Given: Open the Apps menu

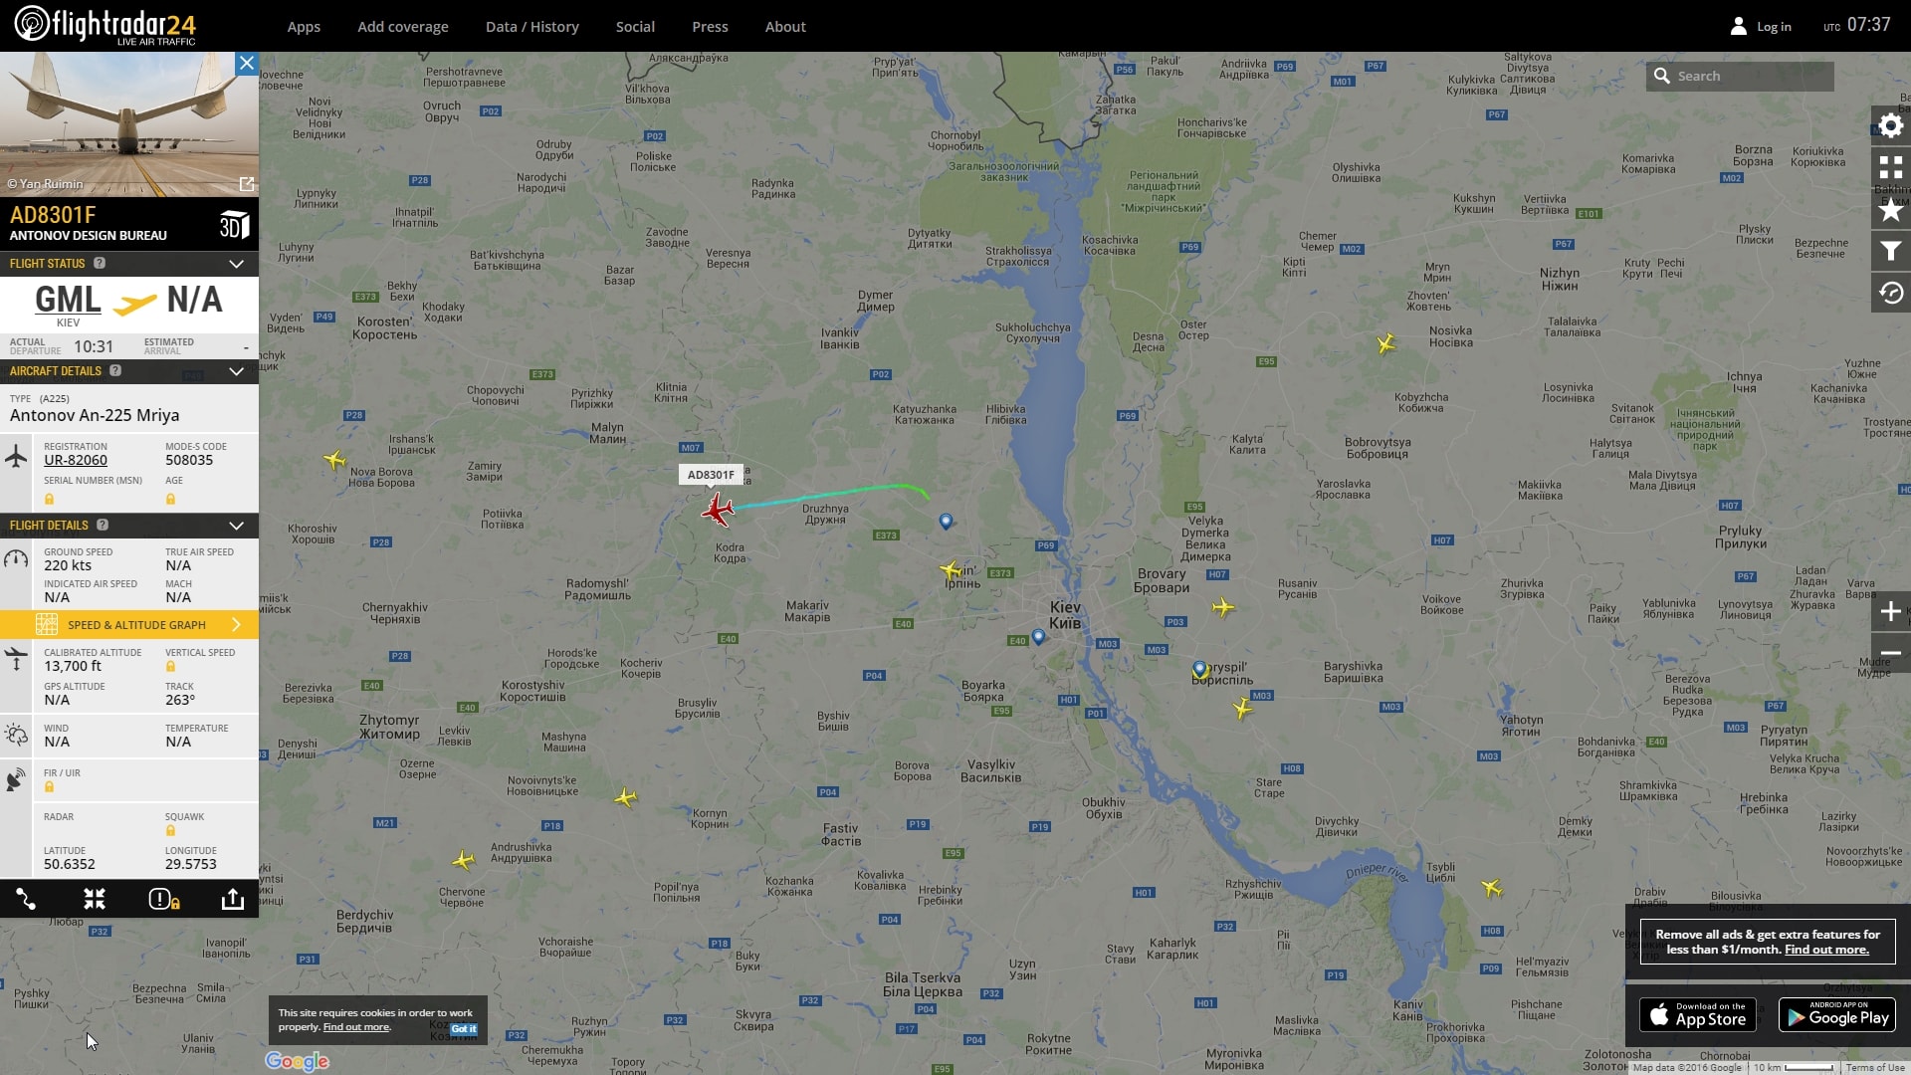Looking at the screenshot, I should coord(304,27).
